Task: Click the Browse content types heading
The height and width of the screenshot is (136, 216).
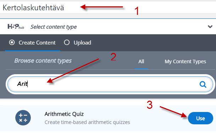Action: click(43, 61)
